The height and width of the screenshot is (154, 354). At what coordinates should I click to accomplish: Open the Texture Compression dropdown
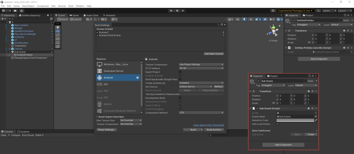(201, 64)
